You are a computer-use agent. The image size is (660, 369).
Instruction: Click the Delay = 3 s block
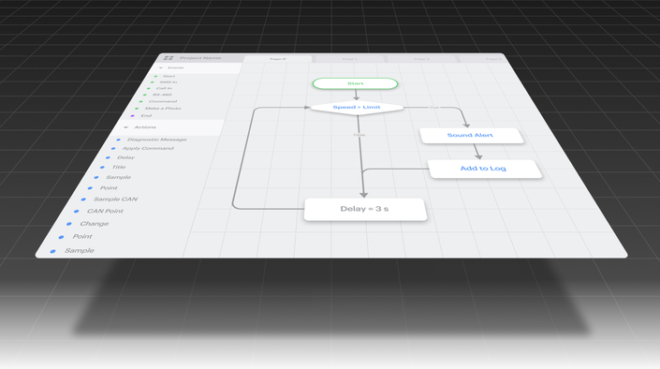click(365, 210)
